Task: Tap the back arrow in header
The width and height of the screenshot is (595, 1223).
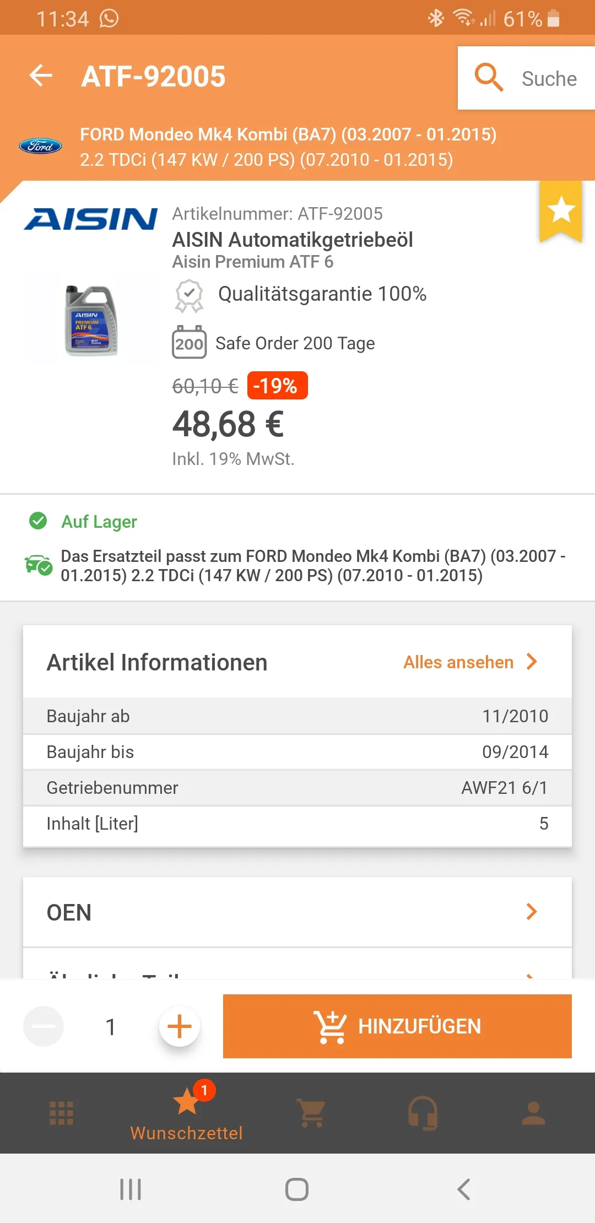Action: 41,75
